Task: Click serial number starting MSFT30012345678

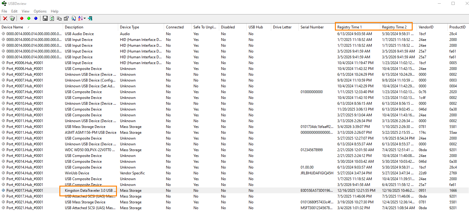Action: point(317,208)
